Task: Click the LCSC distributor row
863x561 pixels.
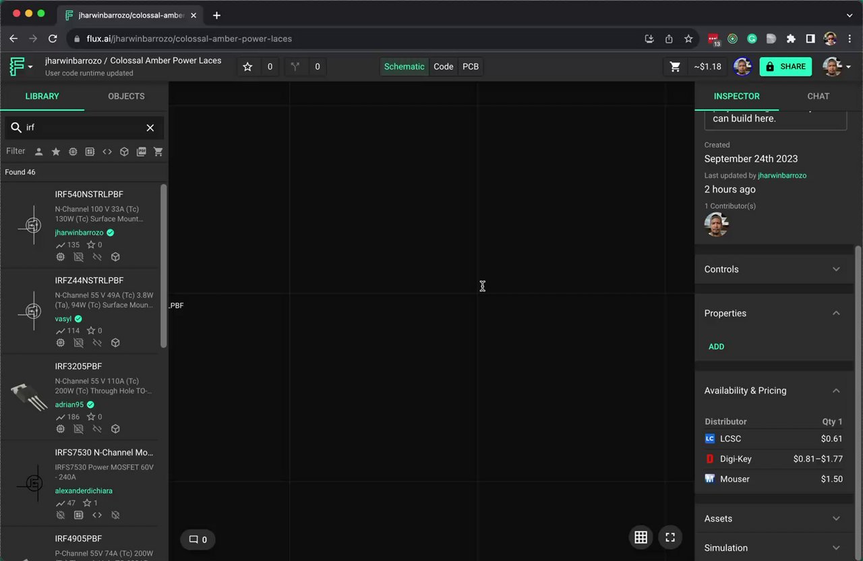Action: point(774,439)
